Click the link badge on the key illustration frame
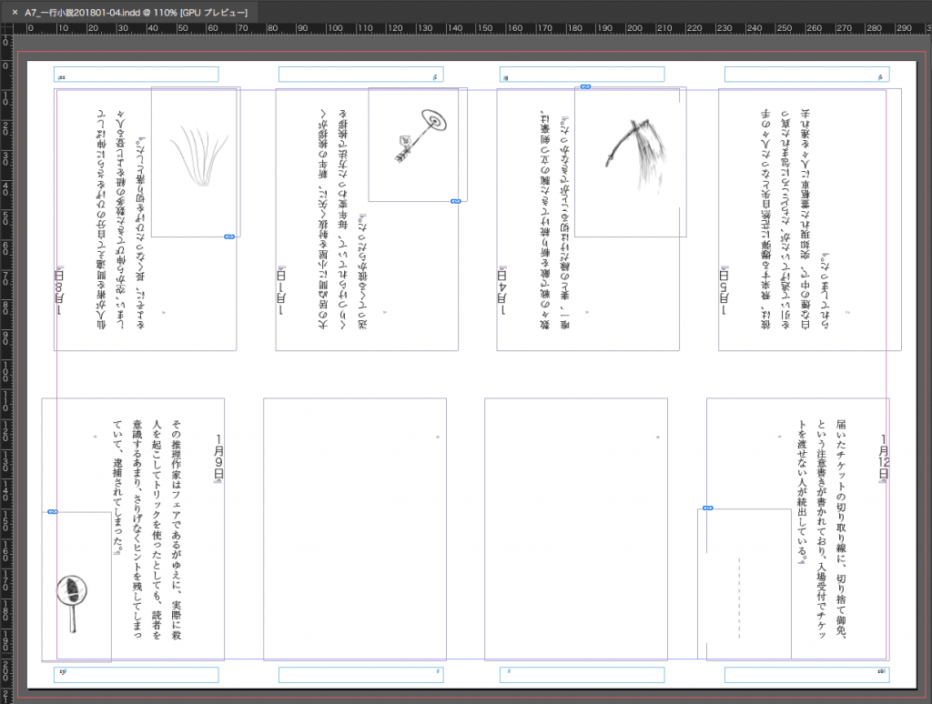Screen dimensions: 932x704 click(455, 201)
